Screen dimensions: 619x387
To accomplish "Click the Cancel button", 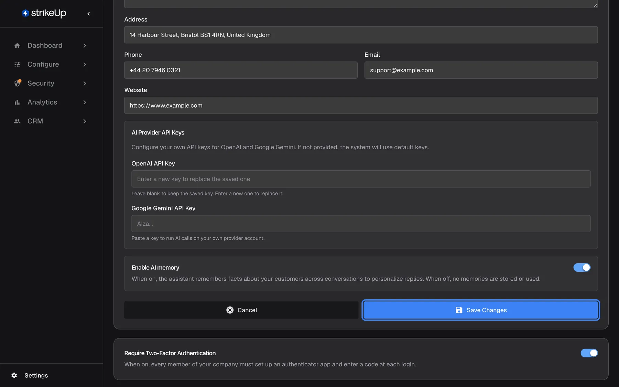I will [x=241, y=310].
